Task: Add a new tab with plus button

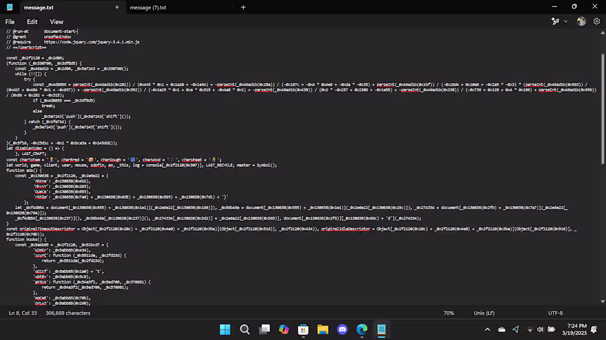Action: pos(243,7)
